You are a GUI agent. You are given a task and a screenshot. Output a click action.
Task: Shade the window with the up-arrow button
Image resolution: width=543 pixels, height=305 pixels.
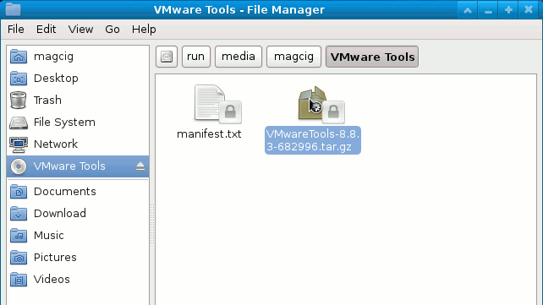click(468, 9)
